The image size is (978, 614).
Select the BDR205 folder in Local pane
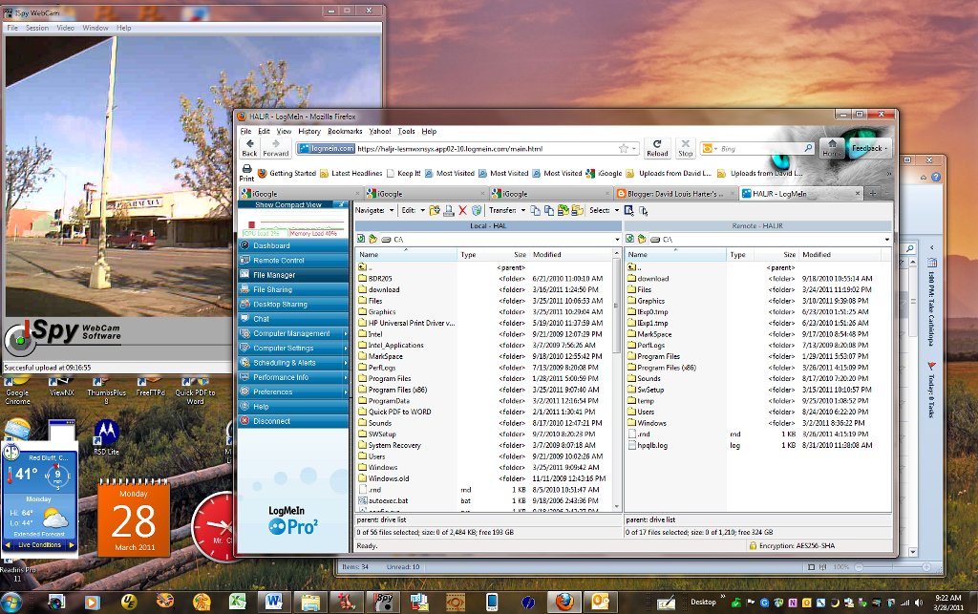coord(380,279)
